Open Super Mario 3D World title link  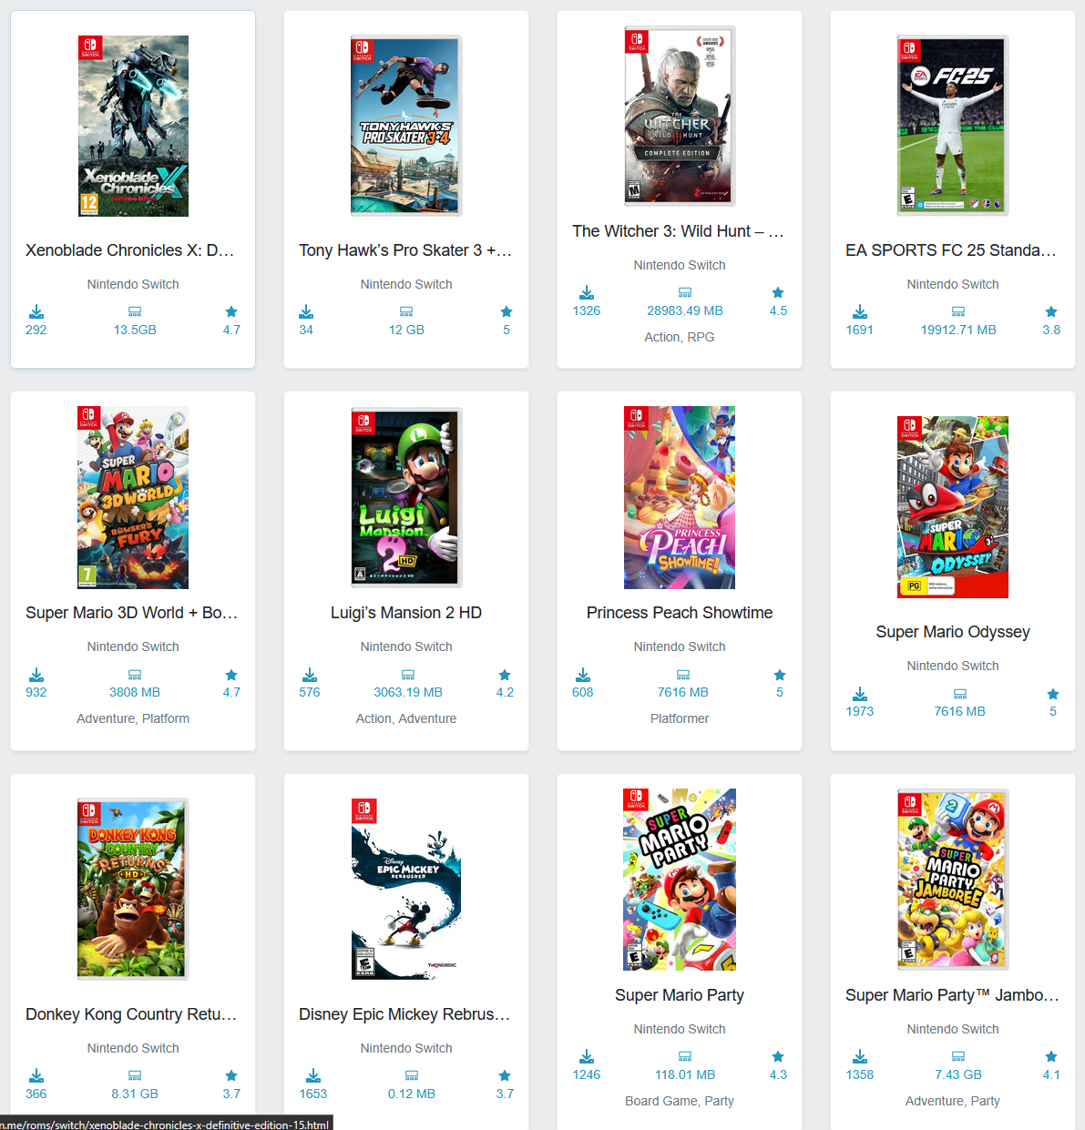tap(132, 613)
